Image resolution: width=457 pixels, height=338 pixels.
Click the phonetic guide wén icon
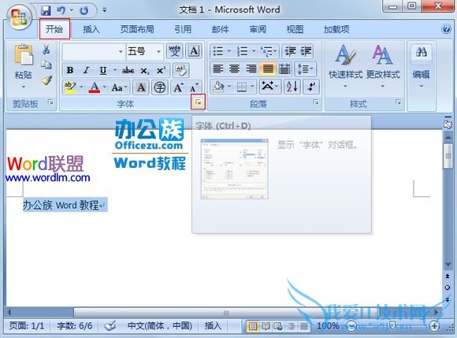(175, 51)
